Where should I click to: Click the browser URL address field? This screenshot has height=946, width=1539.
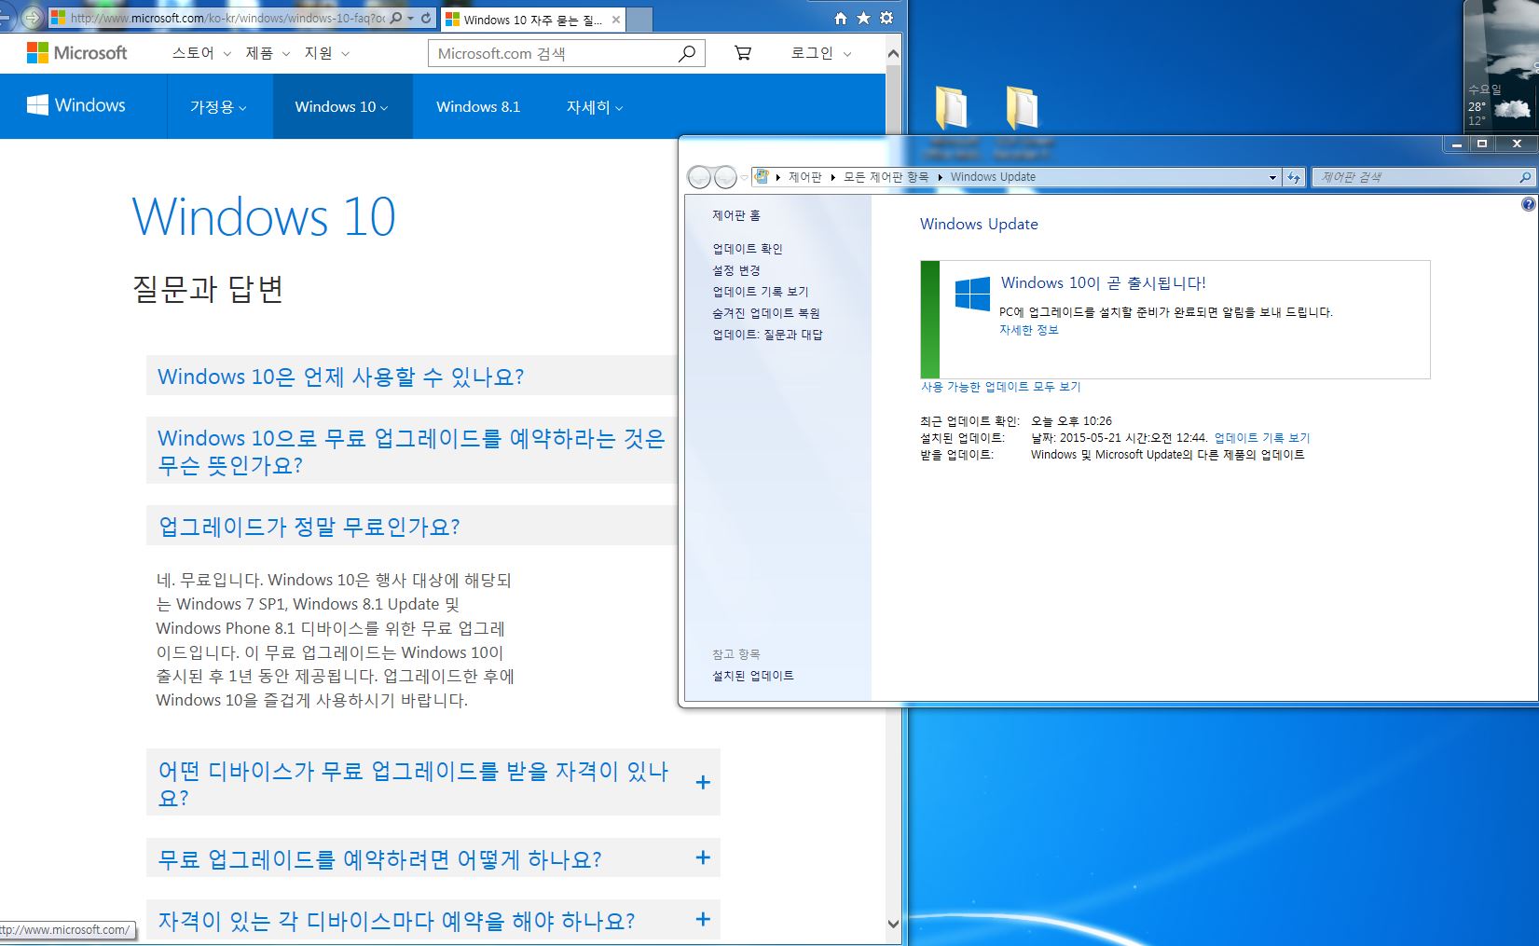pyautogui.click(x=228, y=18)
